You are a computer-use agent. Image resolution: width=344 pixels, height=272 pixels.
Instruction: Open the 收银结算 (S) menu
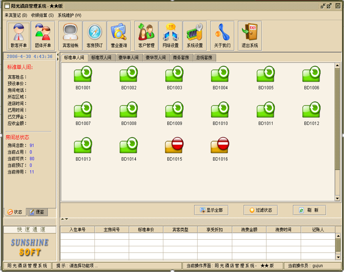[43, 16]
